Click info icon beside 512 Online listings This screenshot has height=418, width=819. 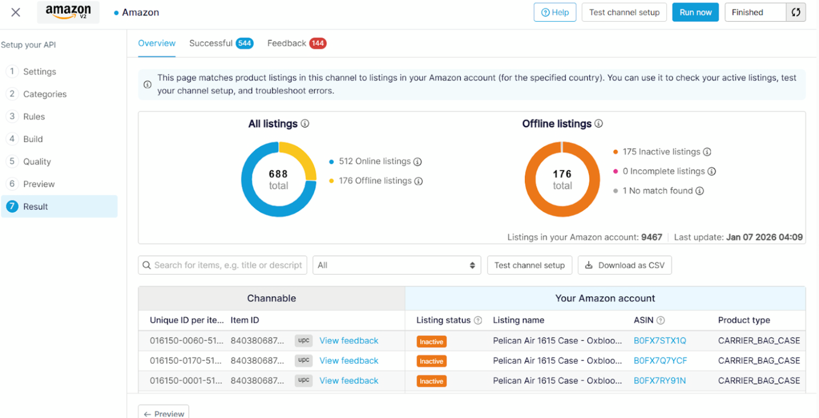417,162
